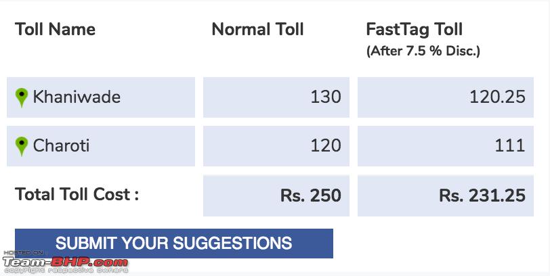Click the Toll Name column header
The width and height of the screenshot is (550, 276).
[55, 29]
